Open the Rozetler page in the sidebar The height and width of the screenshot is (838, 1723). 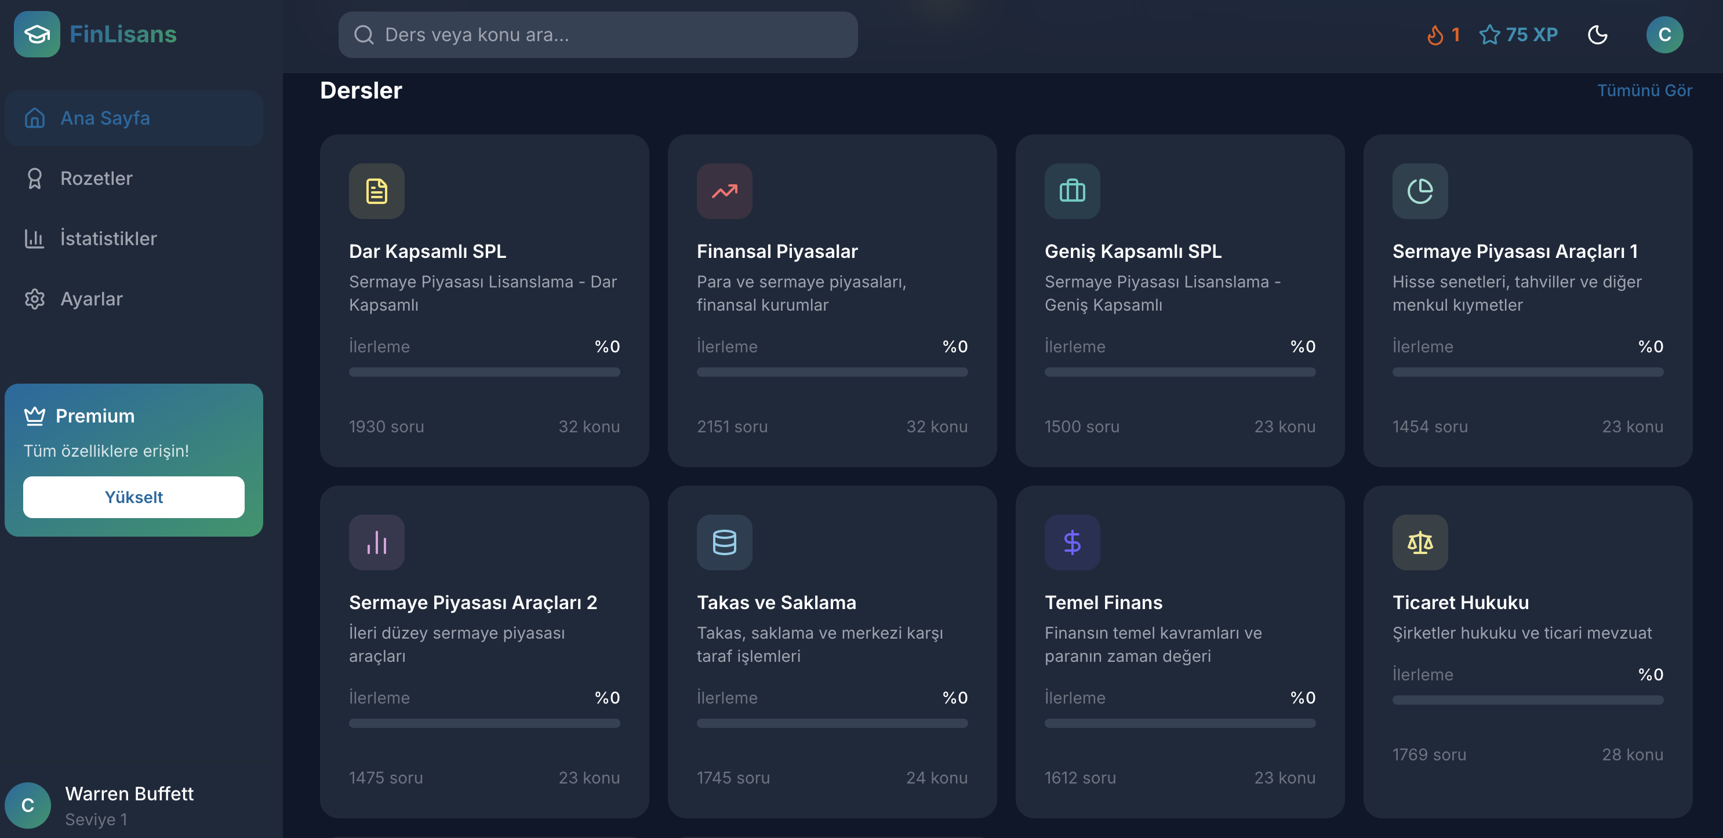click(x=96, y=178)
